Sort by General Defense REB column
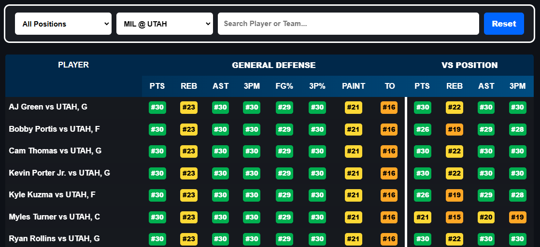The image size is (540, 247). 189,86
